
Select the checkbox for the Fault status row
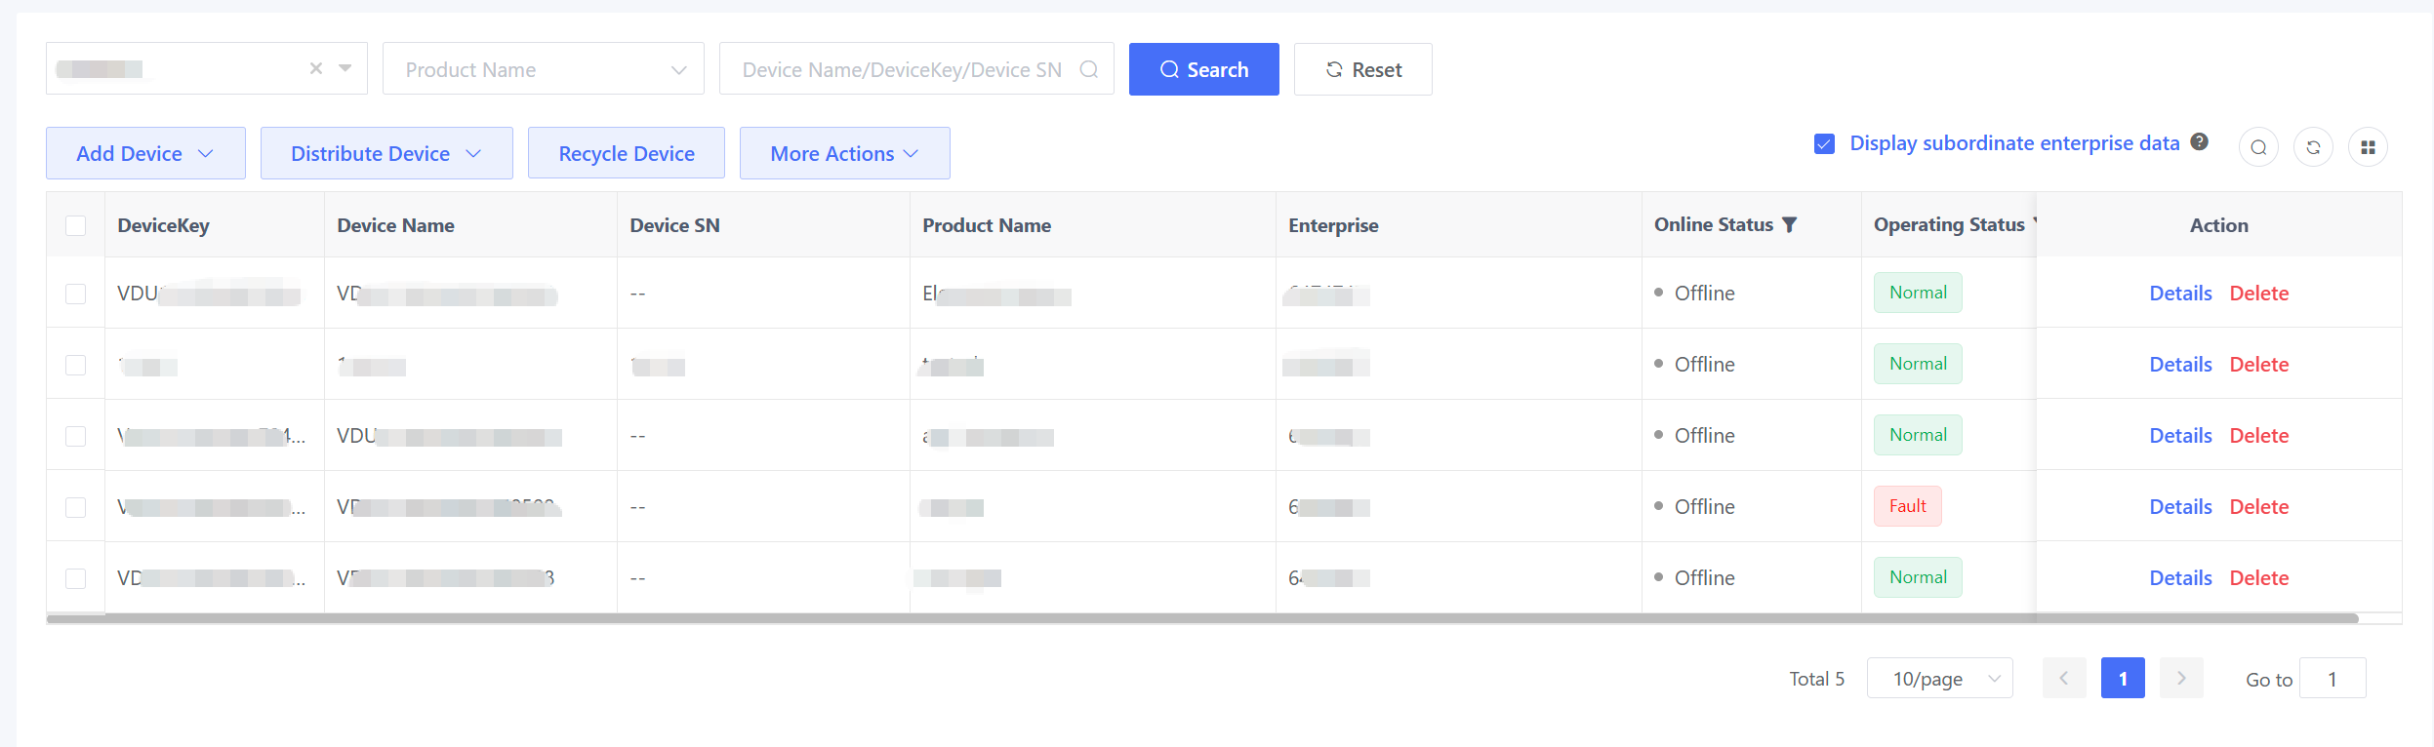(75, 507)
